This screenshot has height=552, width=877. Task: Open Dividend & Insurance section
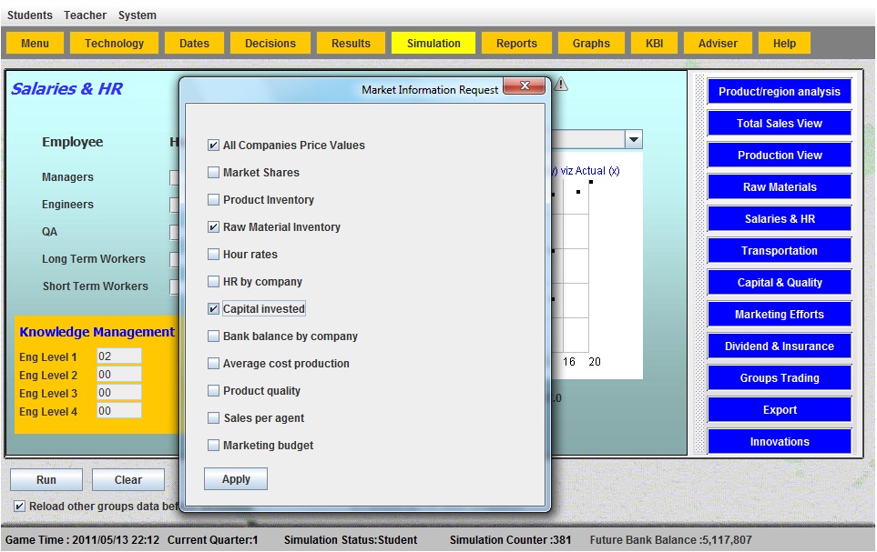click(x=780, y=346)
